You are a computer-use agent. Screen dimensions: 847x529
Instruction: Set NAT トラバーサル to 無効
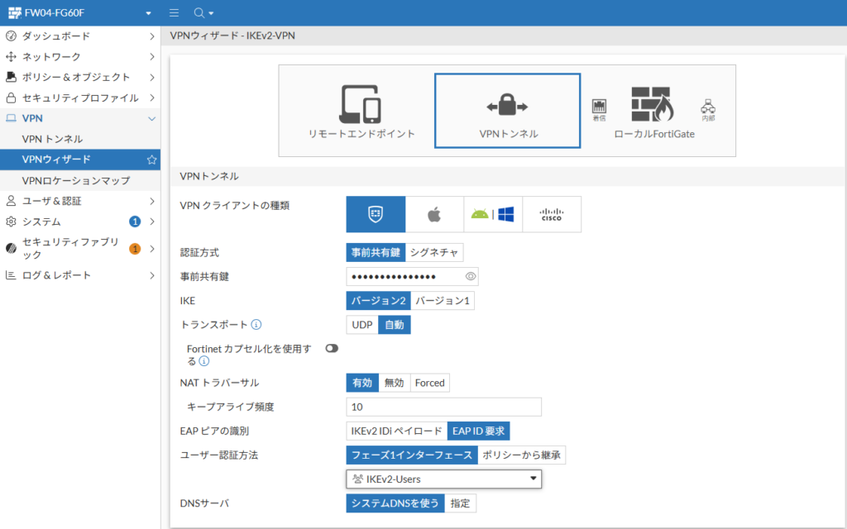tap(395, 383)
